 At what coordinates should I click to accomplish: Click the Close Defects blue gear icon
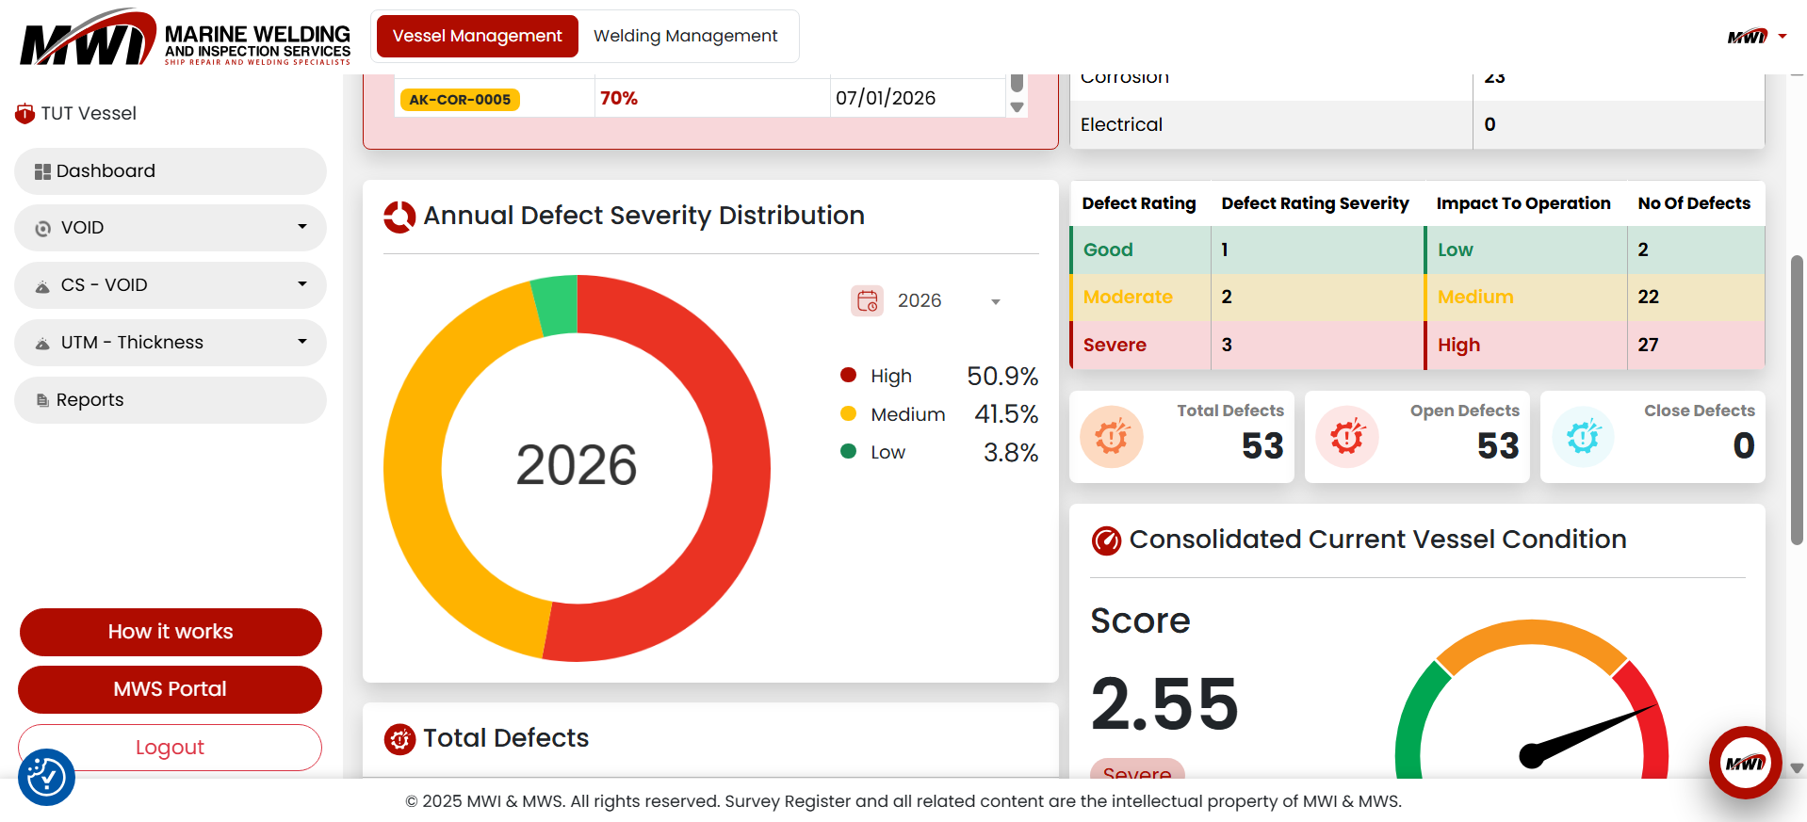(x=1583, y=437)
